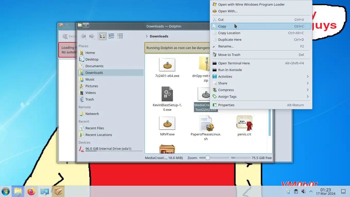Select the NRVP.exe file icon
This screenshot has height=197, width=350.
167,123
